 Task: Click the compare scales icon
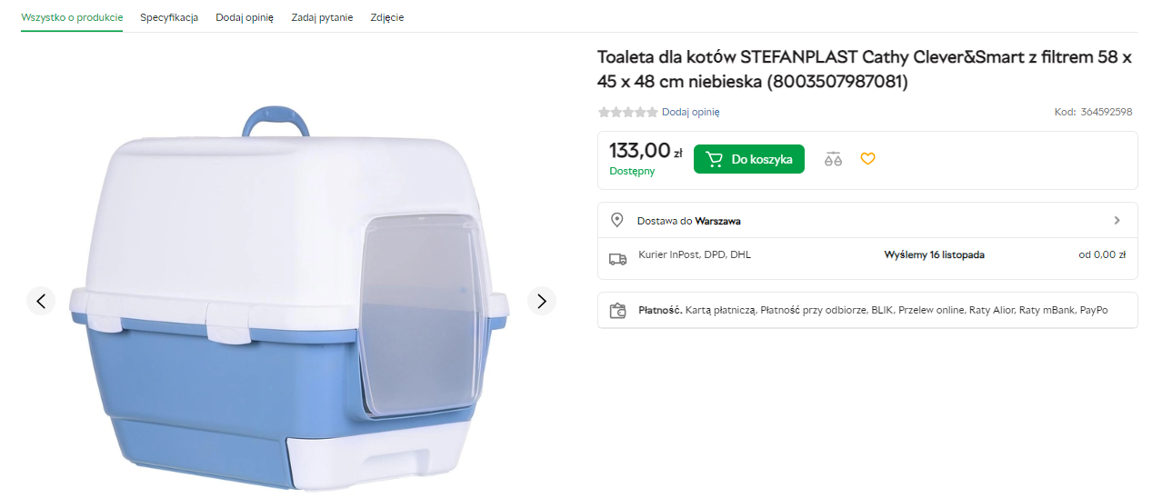coord(834,159)
